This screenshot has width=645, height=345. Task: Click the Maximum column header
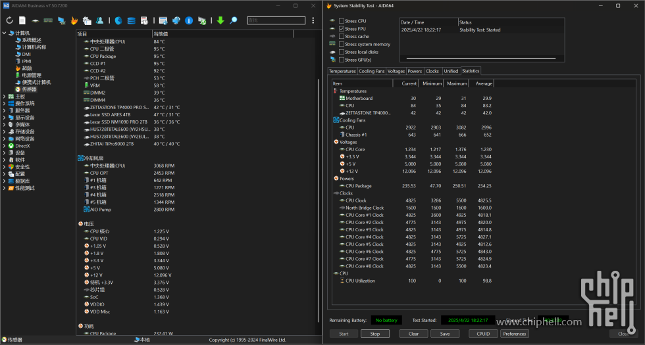coord(455,83)
